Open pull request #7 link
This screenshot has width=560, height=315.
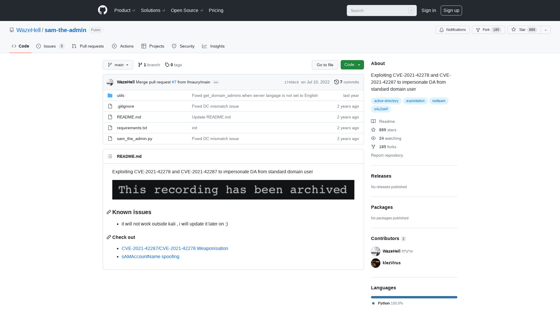click(174, 82)
